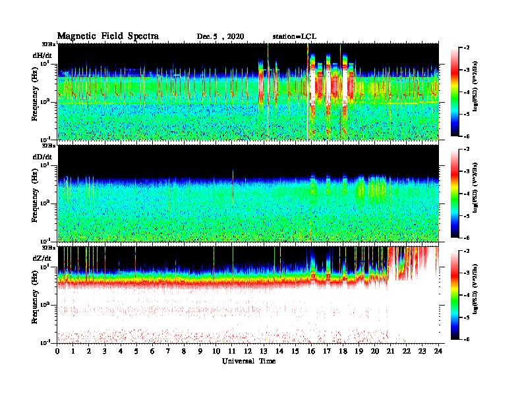Click hour tick label "12" on the time axis
Image resolution: width=522 pixels, height=403 pixels.
pos(248,351)
